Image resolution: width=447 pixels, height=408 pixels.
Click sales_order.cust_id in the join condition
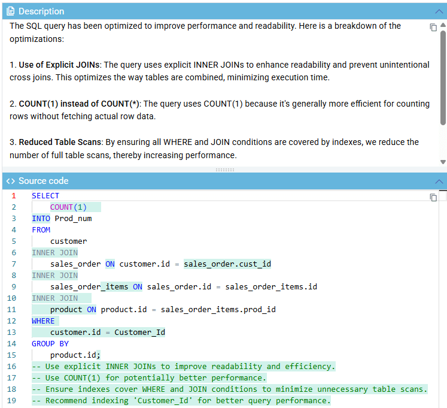click(x=227, y=264)
